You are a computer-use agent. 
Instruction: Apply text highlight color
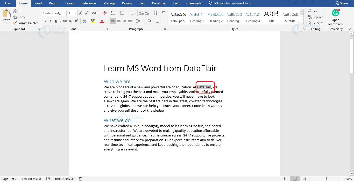93,21
